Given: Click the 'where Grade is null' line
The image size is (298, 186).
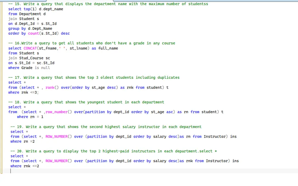Looking at the screenshot, I should click(29, 68).
